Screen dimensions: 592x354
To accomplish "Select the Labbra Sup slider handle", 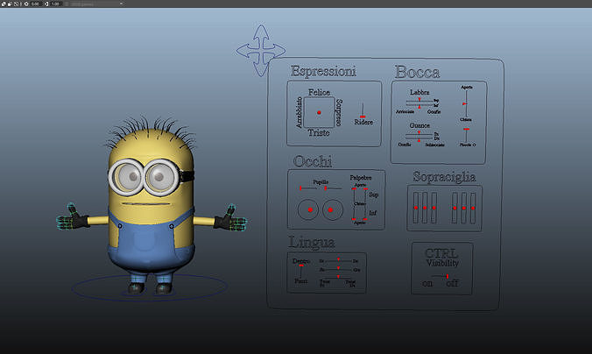I will click(419, 99).
